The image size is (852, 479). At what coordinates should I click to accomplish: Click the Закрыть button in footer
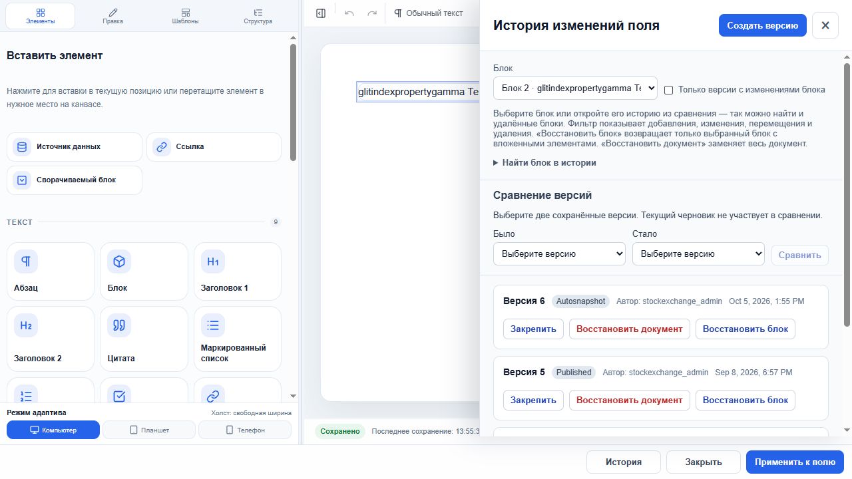coord(704,462)
